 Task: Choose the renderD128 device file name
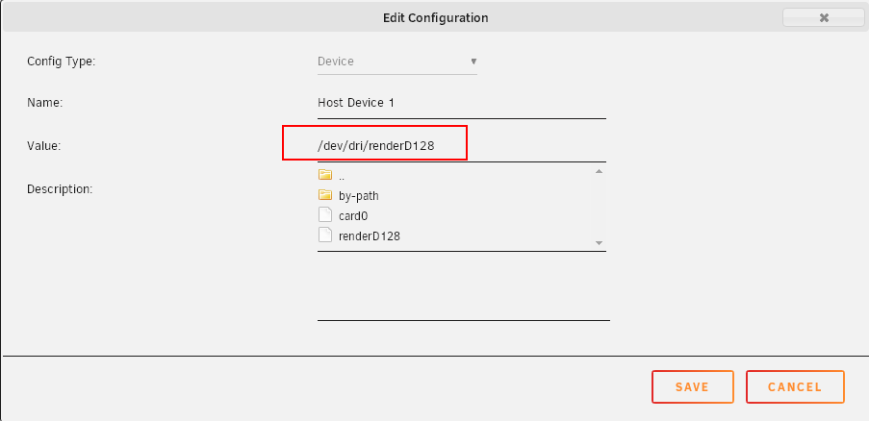coord(370,235)
